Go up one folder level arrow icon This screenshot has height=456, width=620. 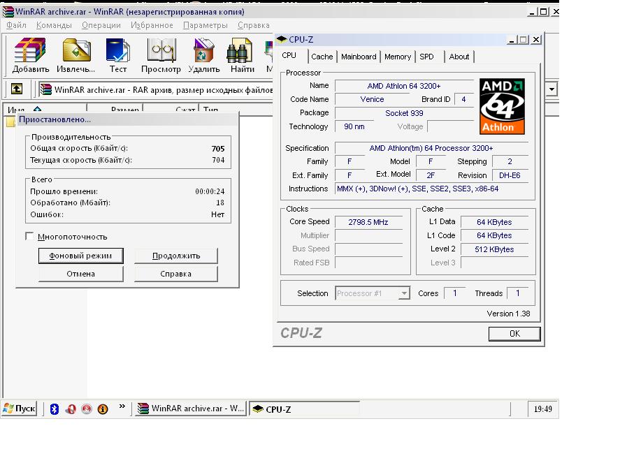pyautogui.click(x=17, y=89)
